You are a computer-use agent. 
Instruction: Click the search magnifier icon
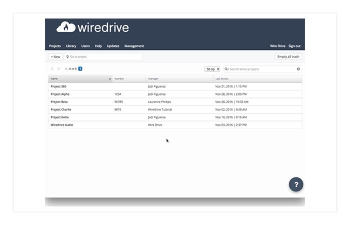click(x=226, y=69)
